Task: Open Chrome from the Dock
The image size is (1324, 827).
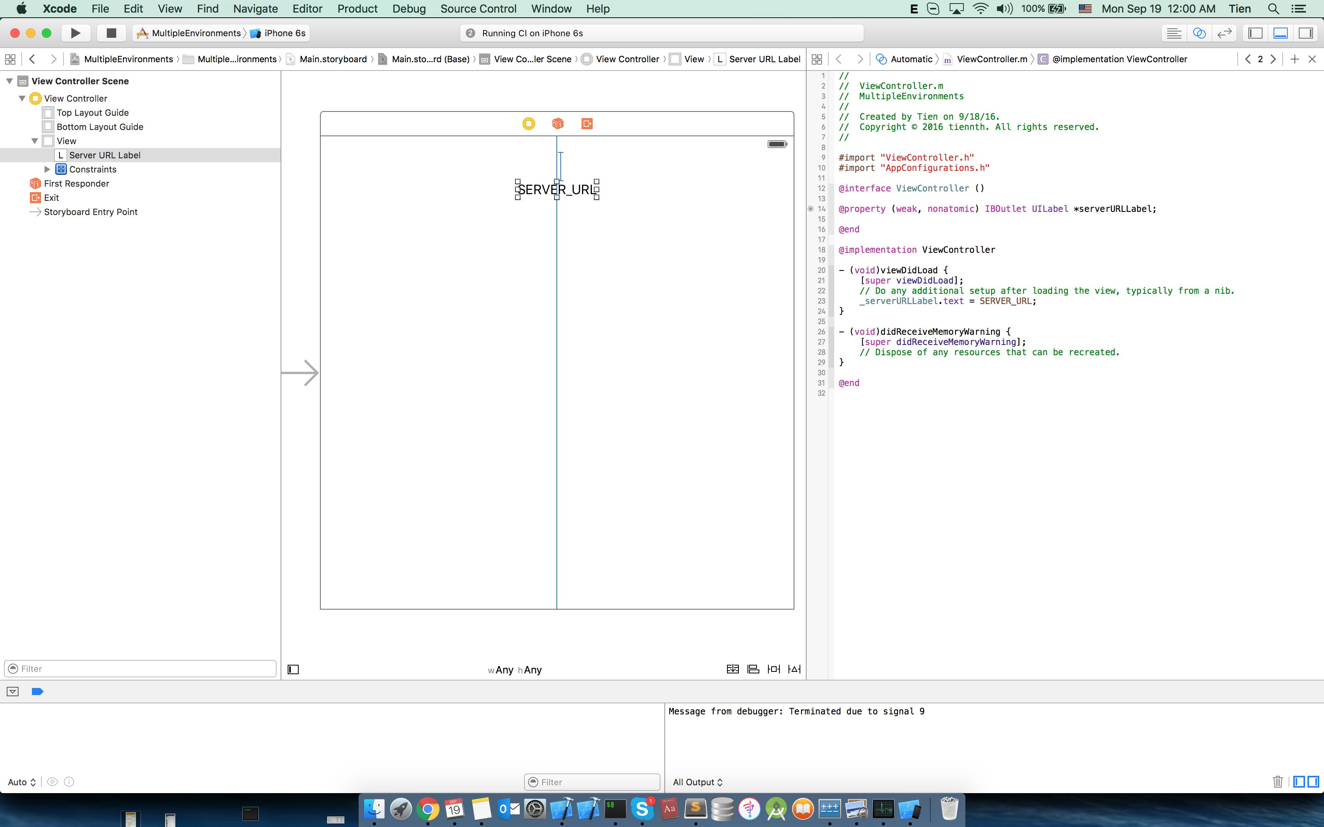Action: (x=428, y=809)
